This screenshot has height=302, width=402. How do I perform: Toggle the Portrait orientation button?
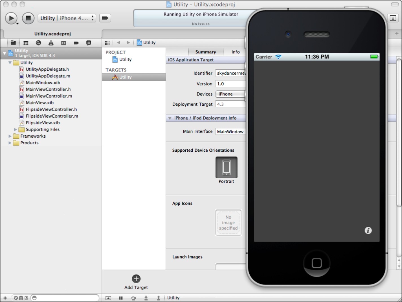click(226, 167)
